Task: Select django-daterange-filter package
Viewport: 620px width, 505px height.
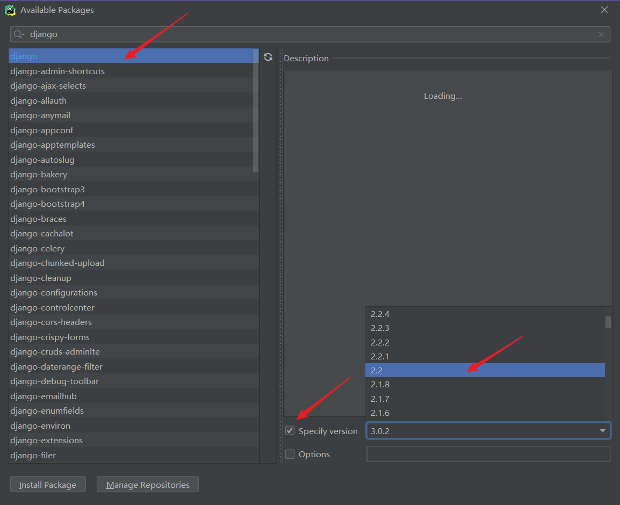Action: pyautogui.click(x=133, y=366)
